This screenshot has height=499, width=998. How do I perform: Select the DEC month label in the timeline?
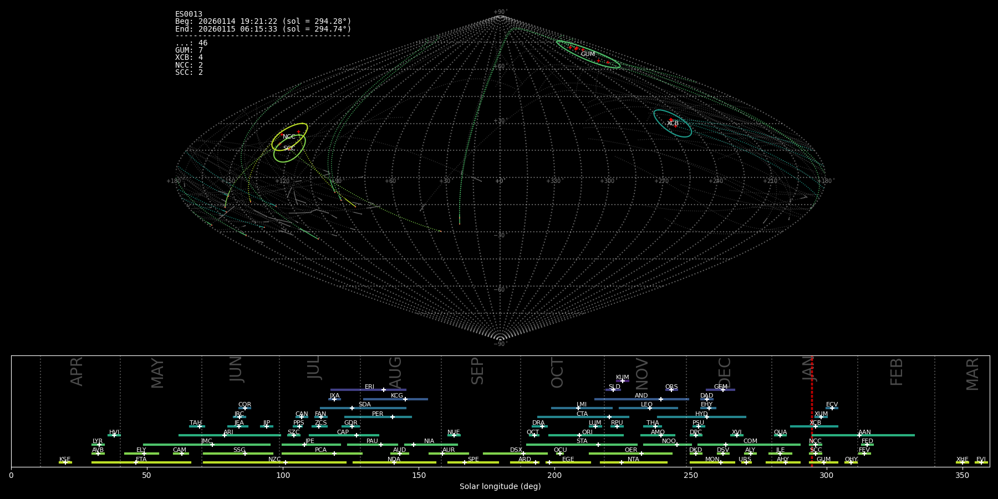pos(725,373)
